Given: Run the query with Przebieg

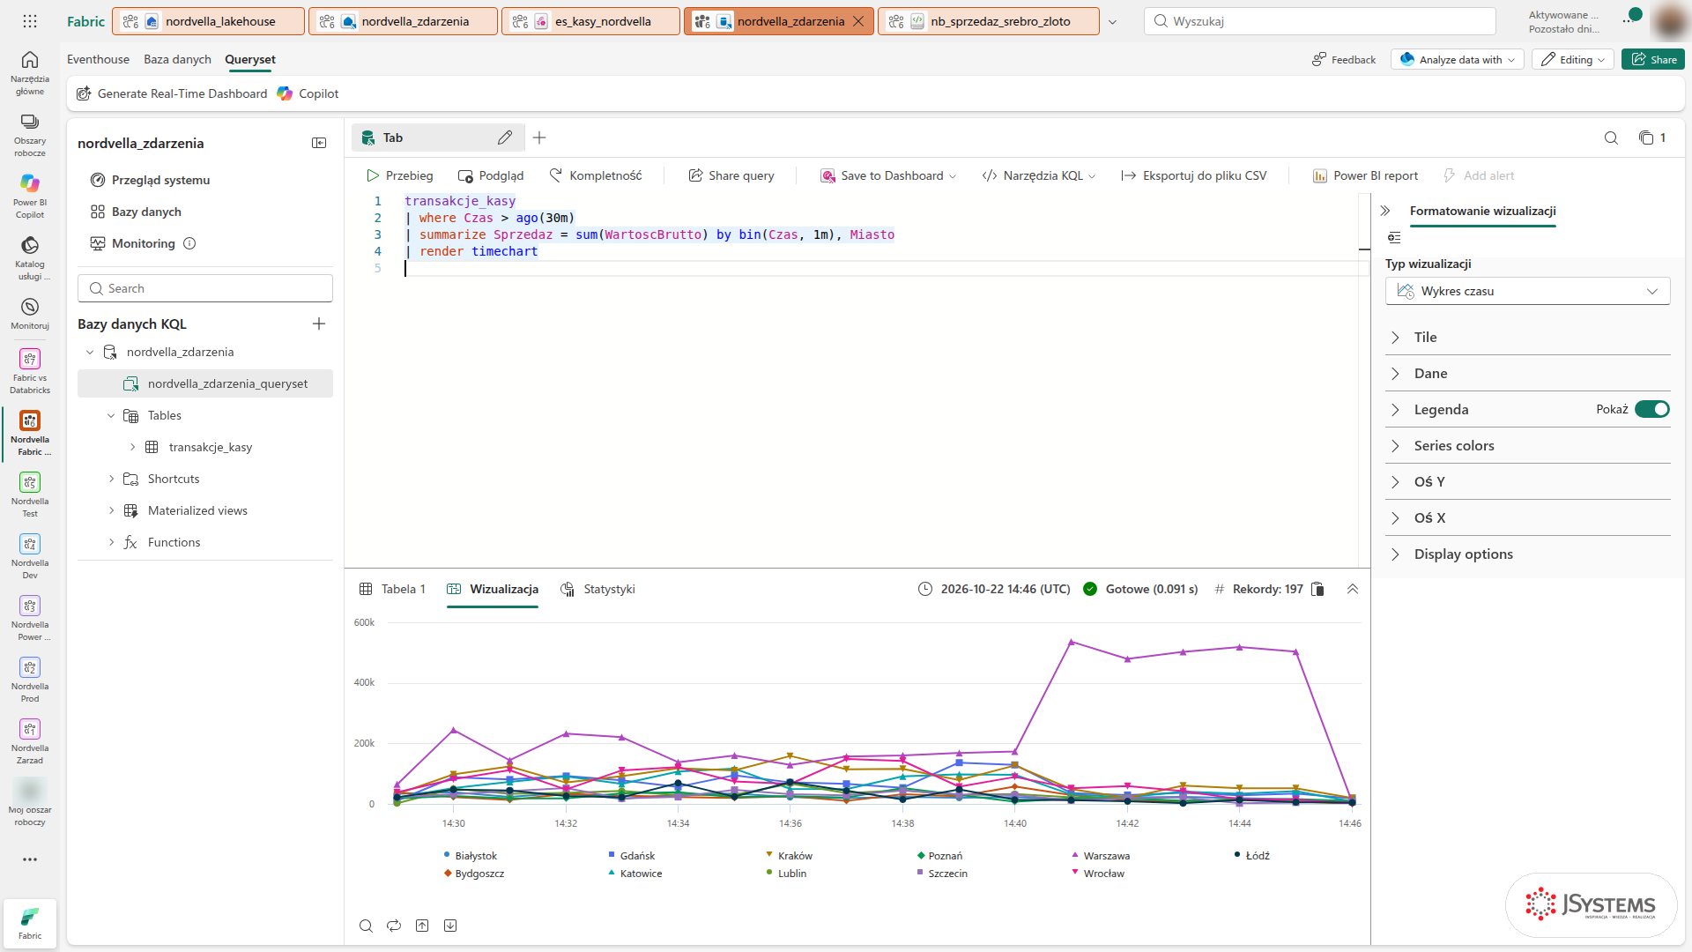Looking at the screenshot, I should coord(400,175).
